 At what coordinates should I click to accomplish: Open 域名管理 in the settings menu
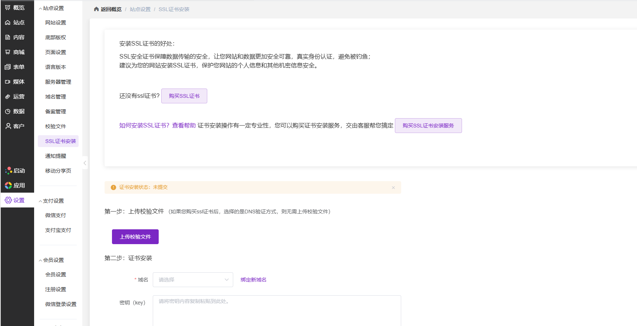pyautogui.click(x=56, y=97)
